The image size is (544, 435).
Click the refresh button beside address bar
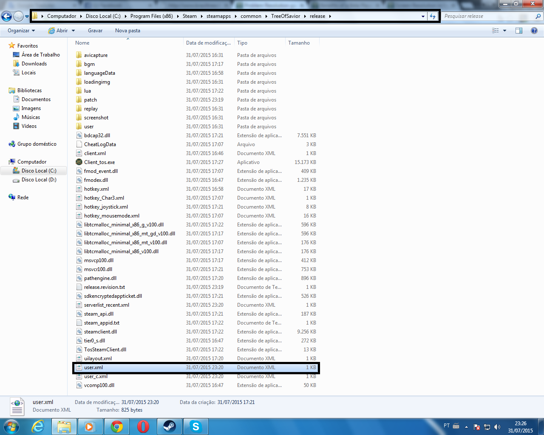[433, 16]
